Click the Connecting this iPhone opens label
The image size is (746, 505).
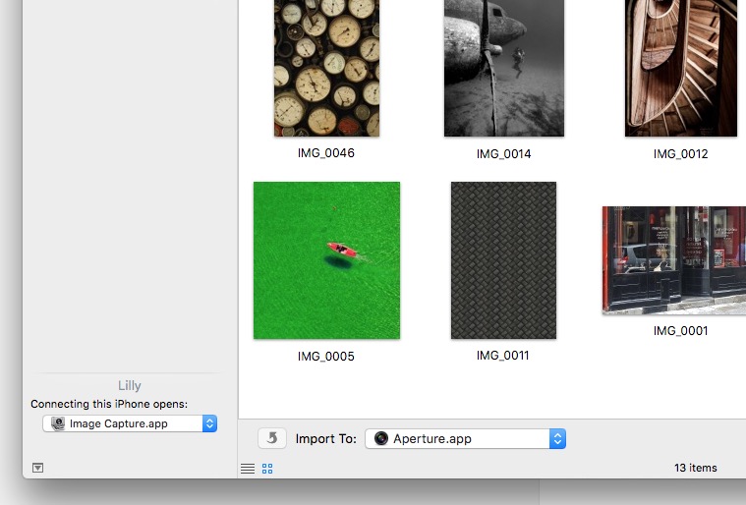pyautogui.click(x=109, y=404)
